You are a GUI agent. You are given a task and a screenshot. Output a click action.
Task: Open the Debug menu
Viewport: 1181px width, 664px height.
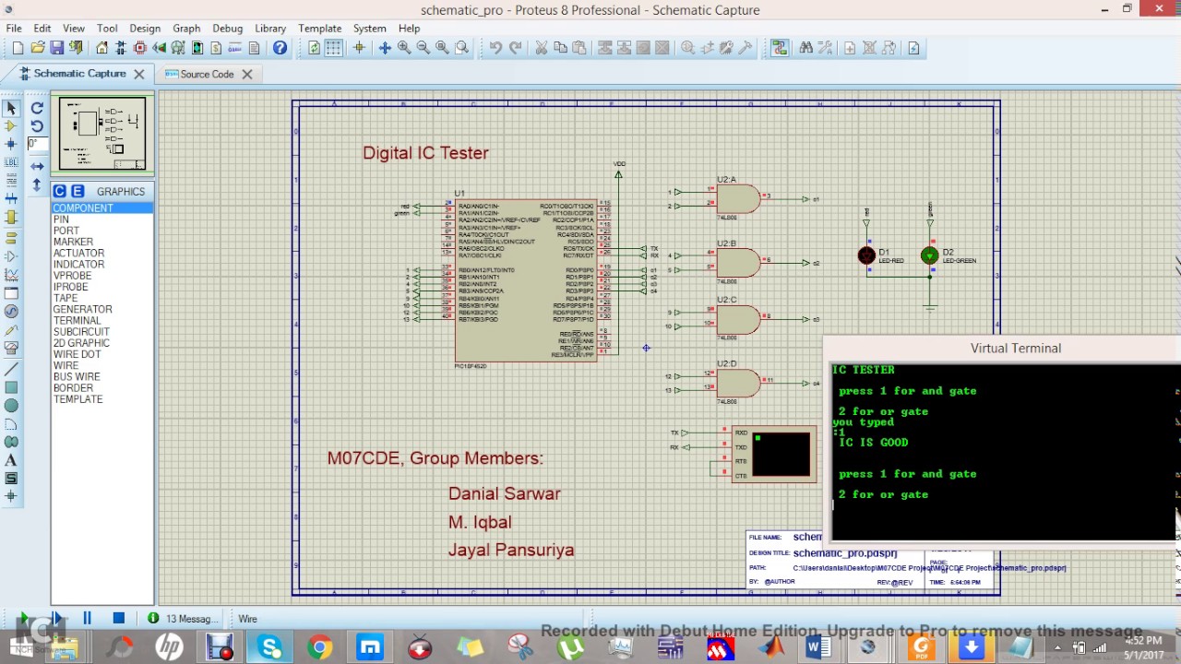pyautogui.click(x=228, y=29)
